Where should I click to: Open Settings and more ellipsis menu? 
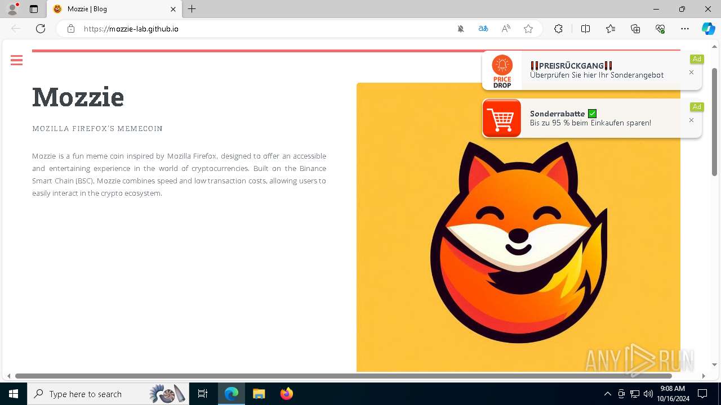coord(685,29)
